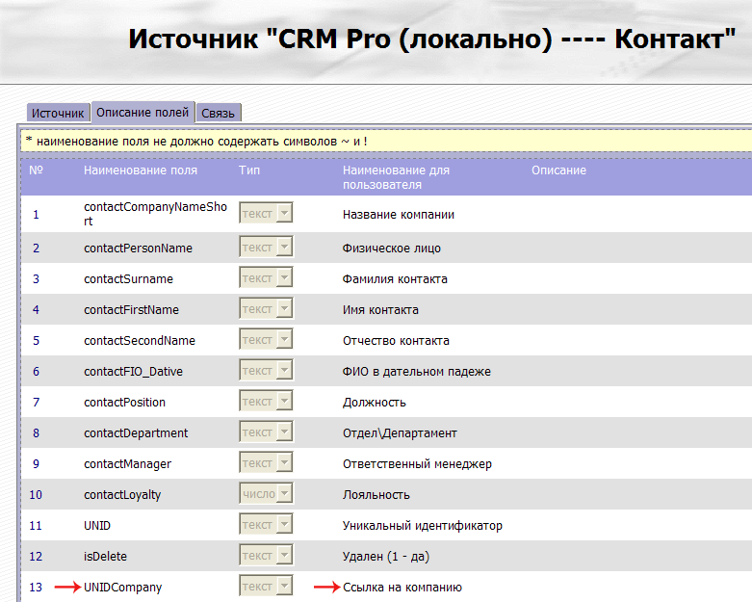Select the Описание полей tab

point(143,113)
